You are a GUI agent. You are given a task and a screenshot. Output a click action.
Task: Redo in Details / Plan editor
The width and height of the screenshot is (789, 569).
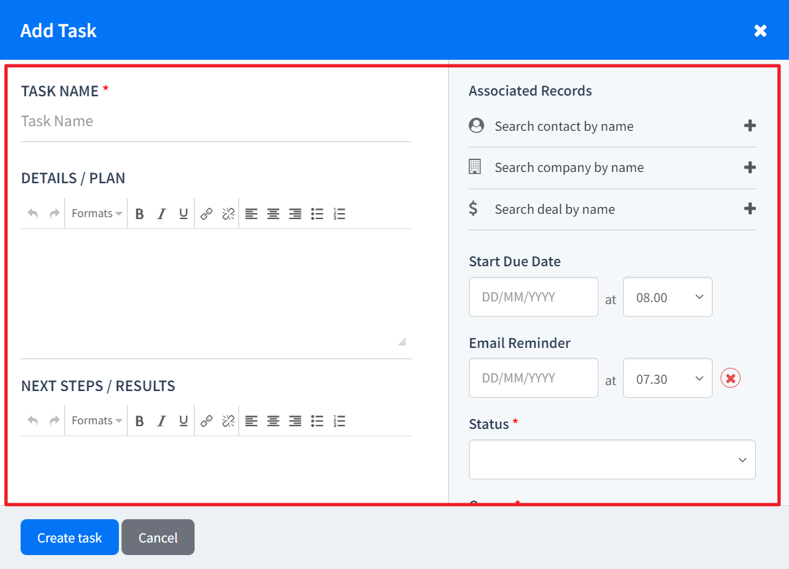point(54,214)
